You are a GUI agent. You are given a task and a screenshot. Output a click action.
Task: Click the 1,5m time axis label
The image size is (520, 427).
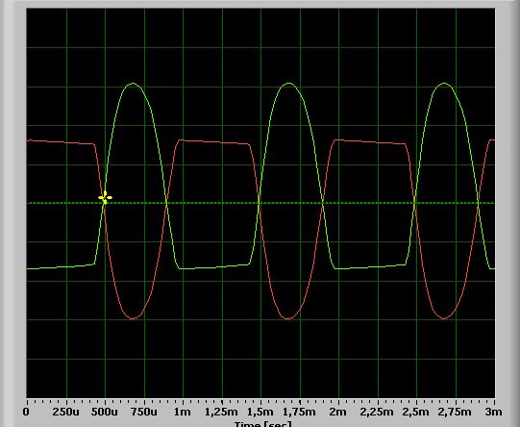click(x=260, y=413)
